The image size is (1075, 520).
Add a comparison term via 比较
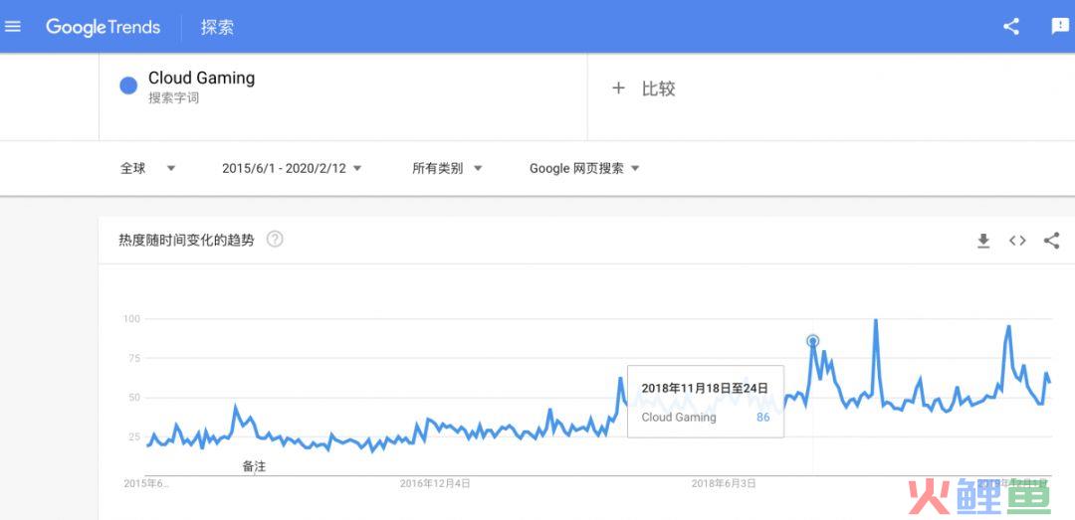658,88
